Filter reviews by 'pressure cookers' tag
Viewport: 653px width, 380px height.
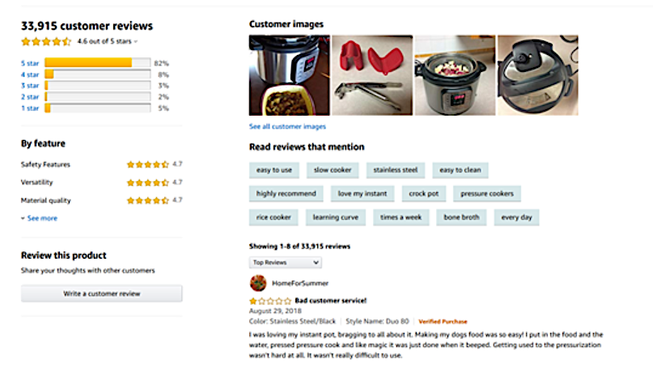point(487,193)
